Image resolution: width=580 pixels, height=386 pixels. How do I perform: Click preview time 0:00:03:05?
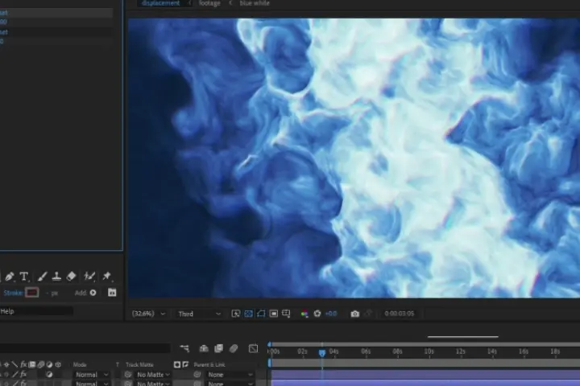click(x=399, y=314)
